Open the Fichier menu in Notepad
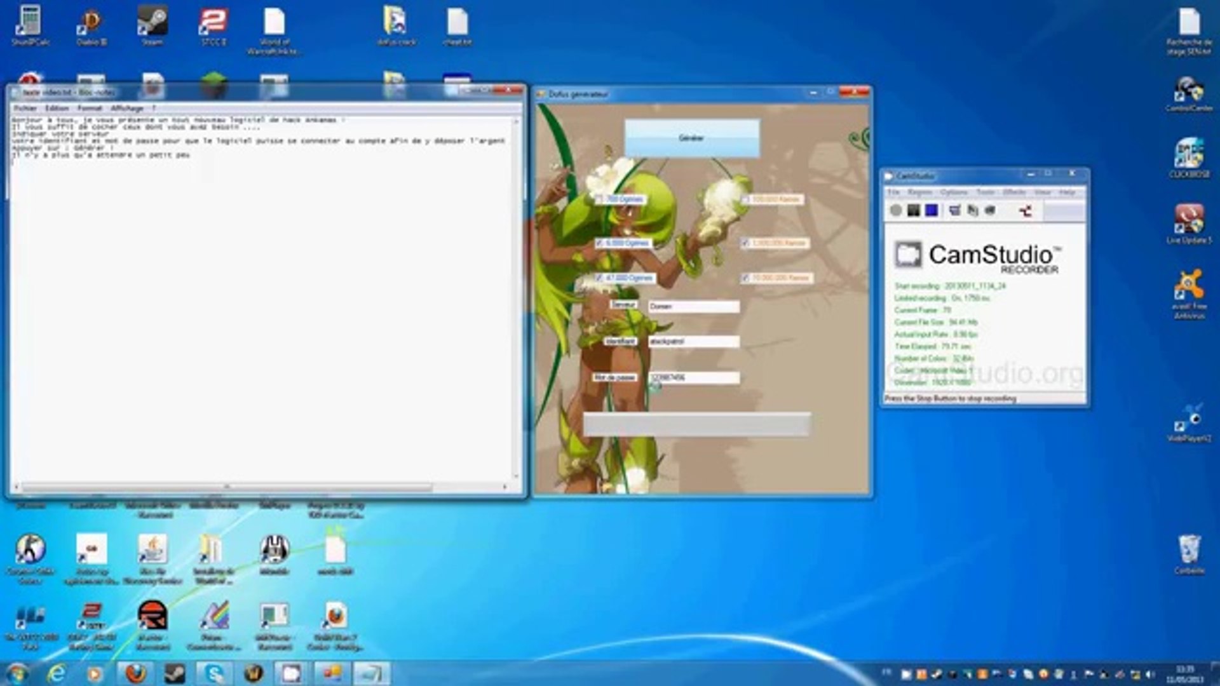This screenshot has width=1220, height=686. pyautogui.click(x=25, y=108)
